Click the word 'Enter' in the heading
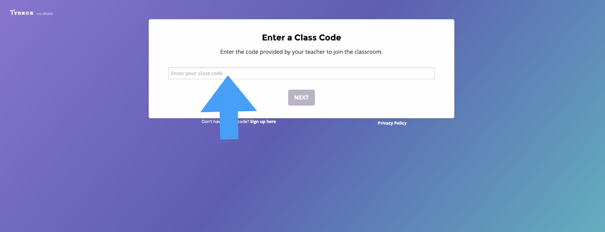This screenshot has width=605, height=232. pos(273,37)
